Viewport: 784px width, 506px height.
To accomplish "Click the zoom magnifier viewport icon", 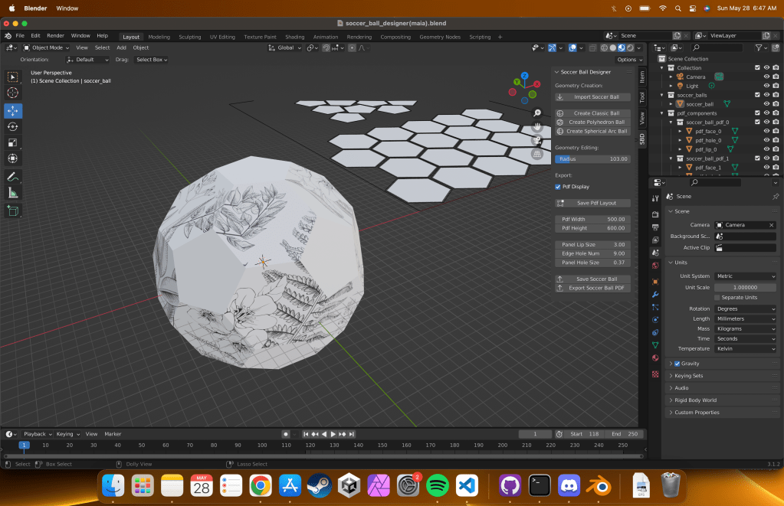I will 537,113.
